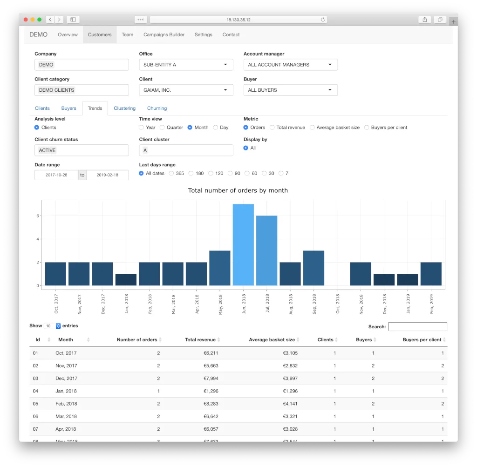
Task: Open the Overview nav item
Action: point(68,34)
